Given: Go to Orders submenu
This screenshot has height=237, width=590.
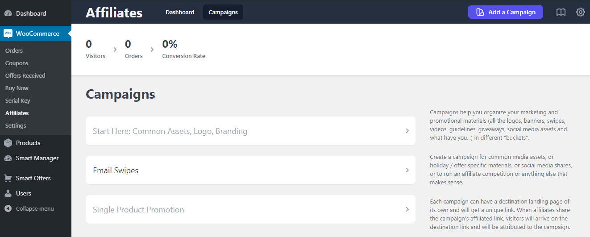Looking at the screenshot, I should click(14, 50).
